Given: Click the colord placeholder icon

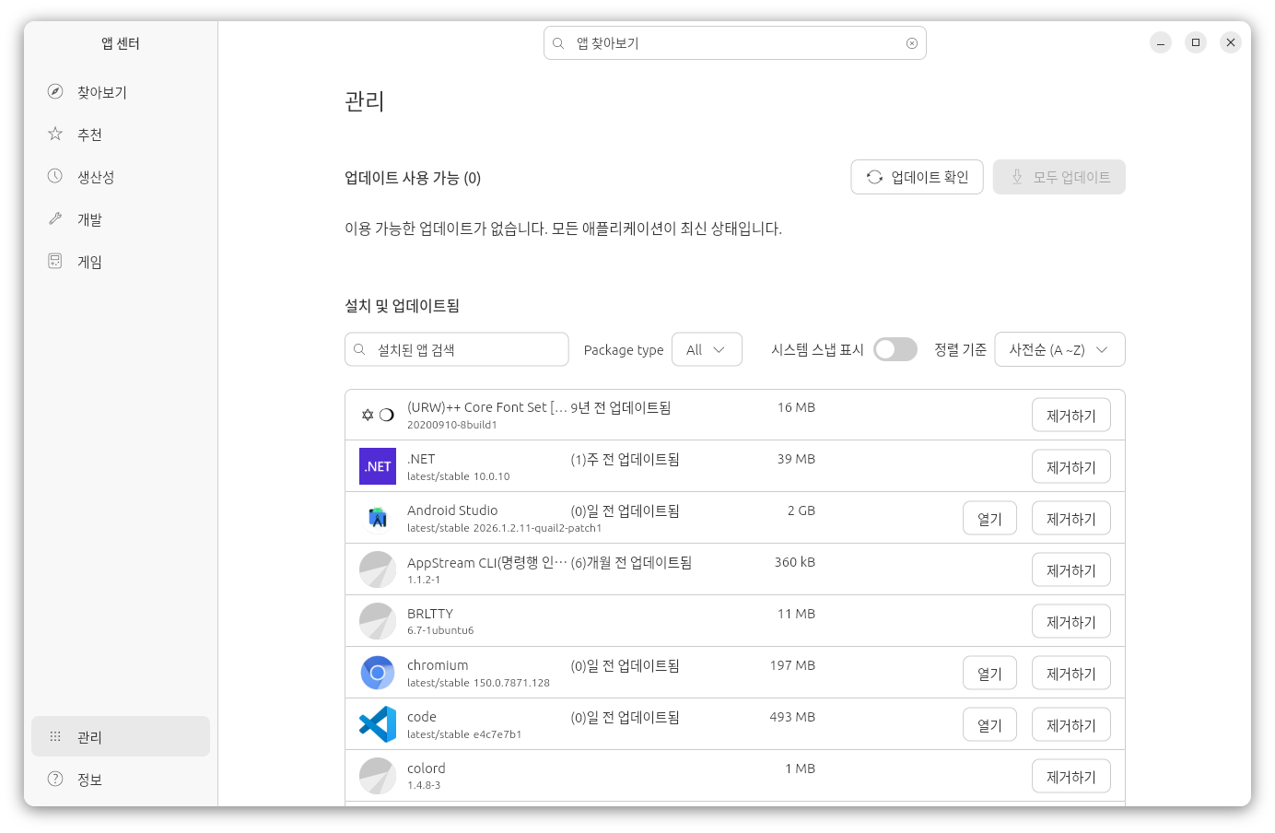Looking at the screenshot, I should tap(378, 776).
